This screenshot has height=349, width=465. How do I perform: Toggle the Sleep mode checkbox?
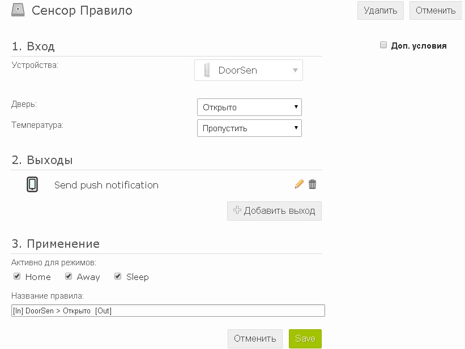pos(118,277)
